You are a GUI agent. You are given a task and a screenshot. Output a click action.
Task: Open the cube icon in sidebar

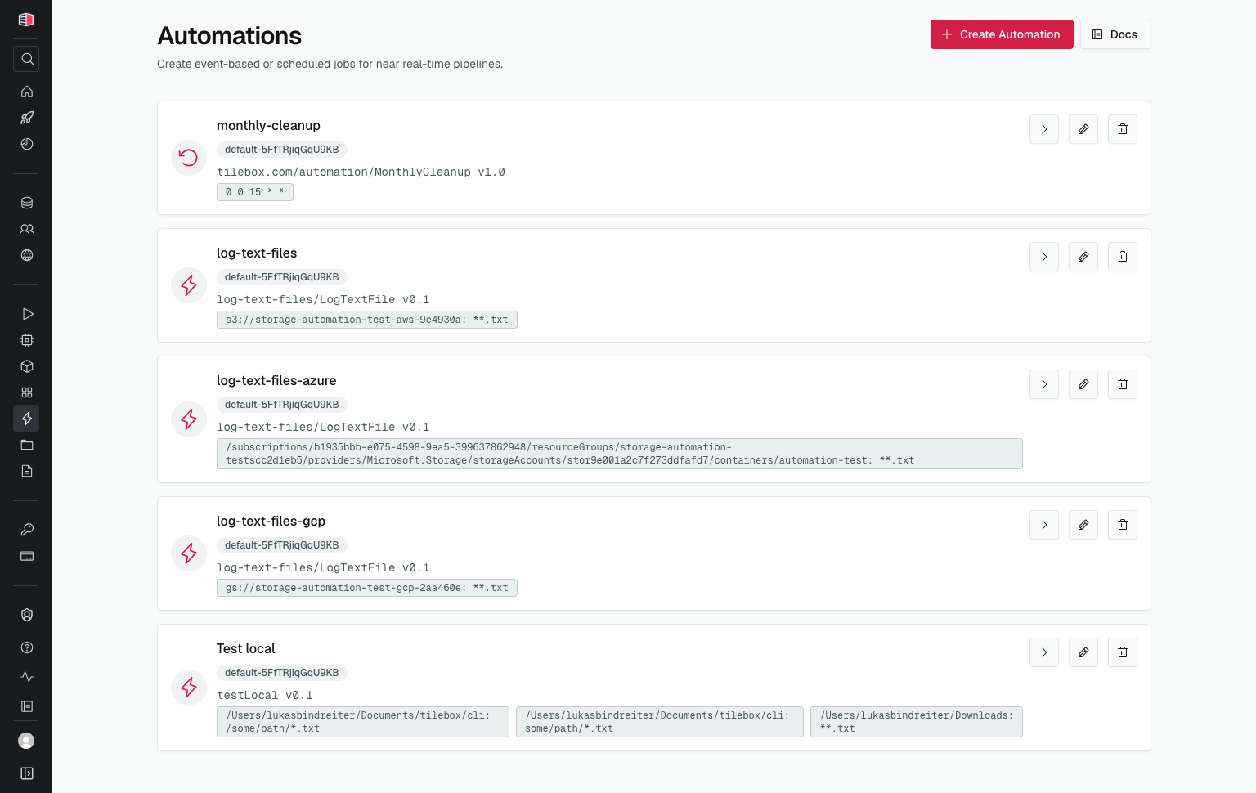[x=26, y=366]
